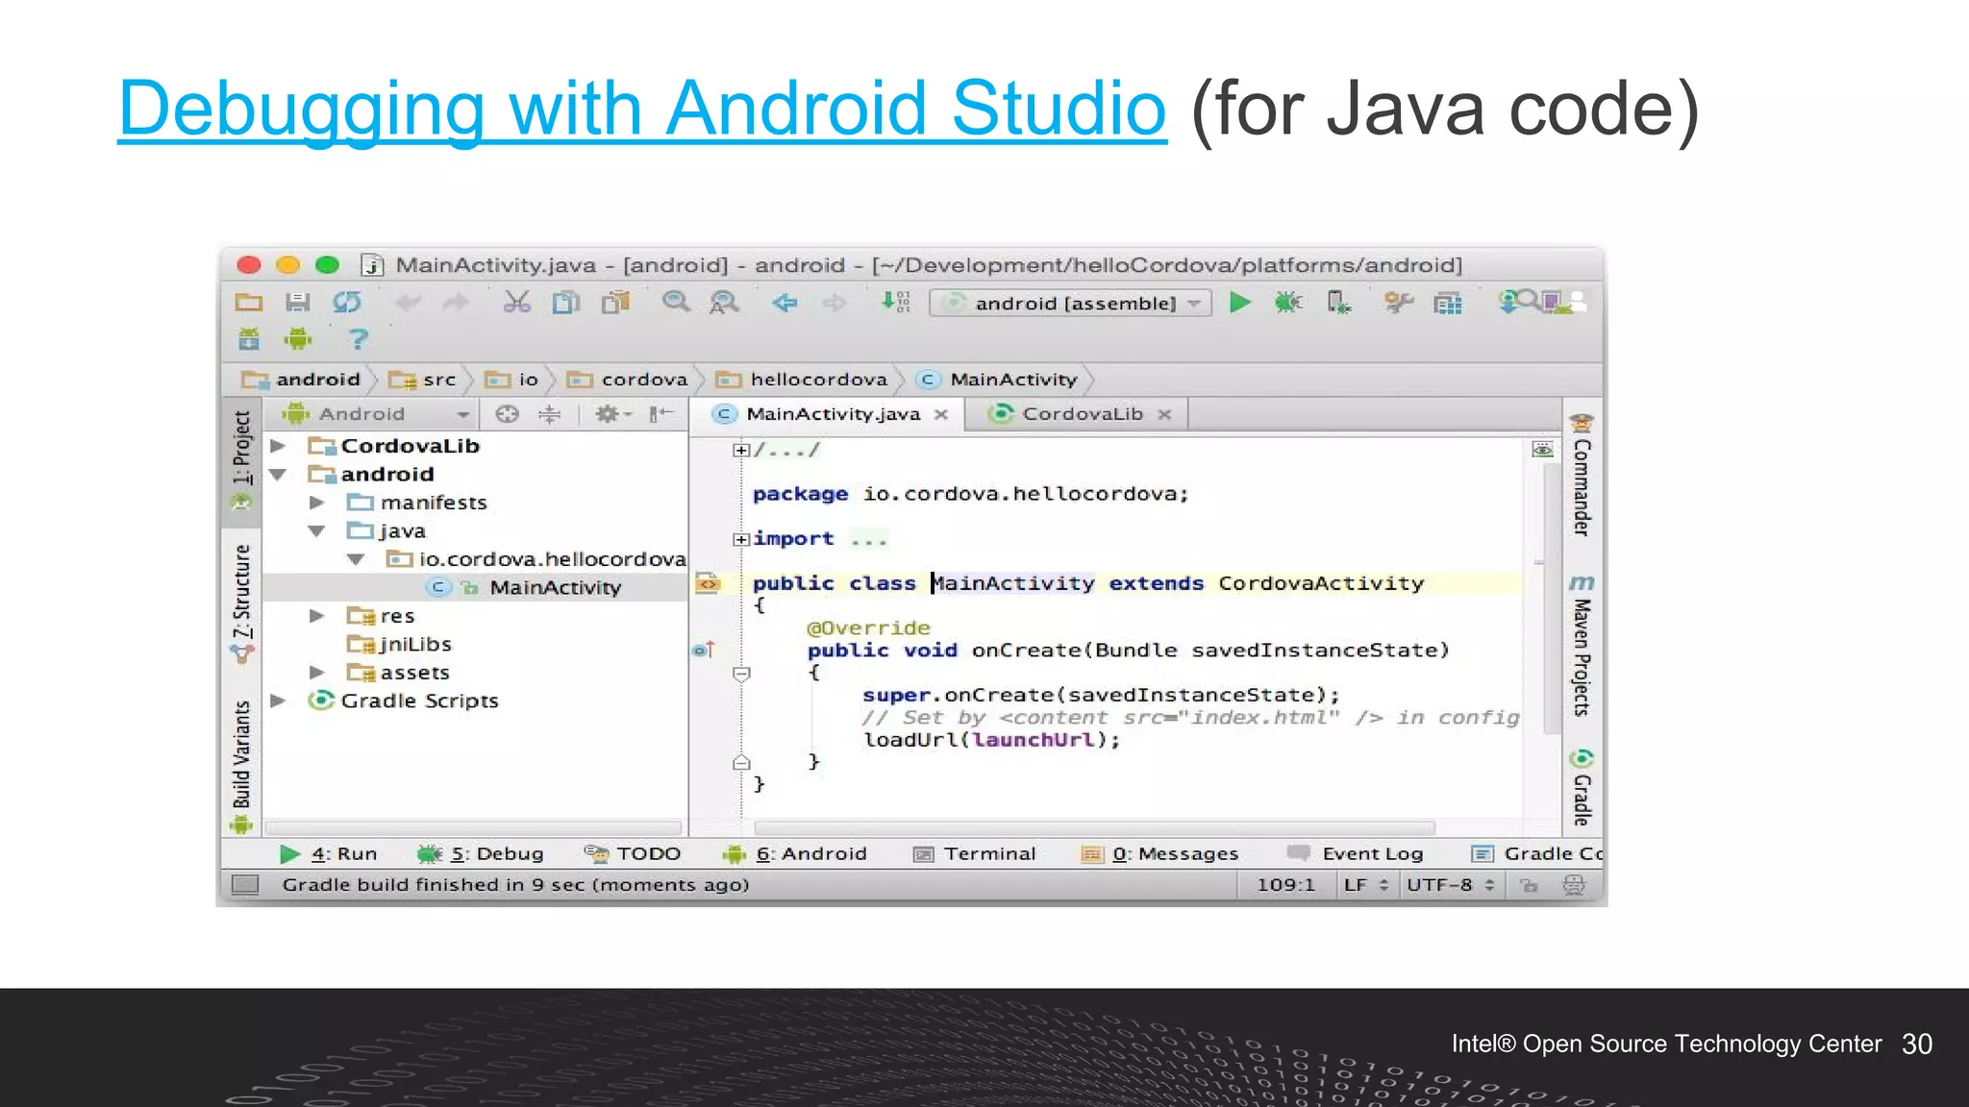Open the 5: Debug tool window tab

tap(481, 853)
